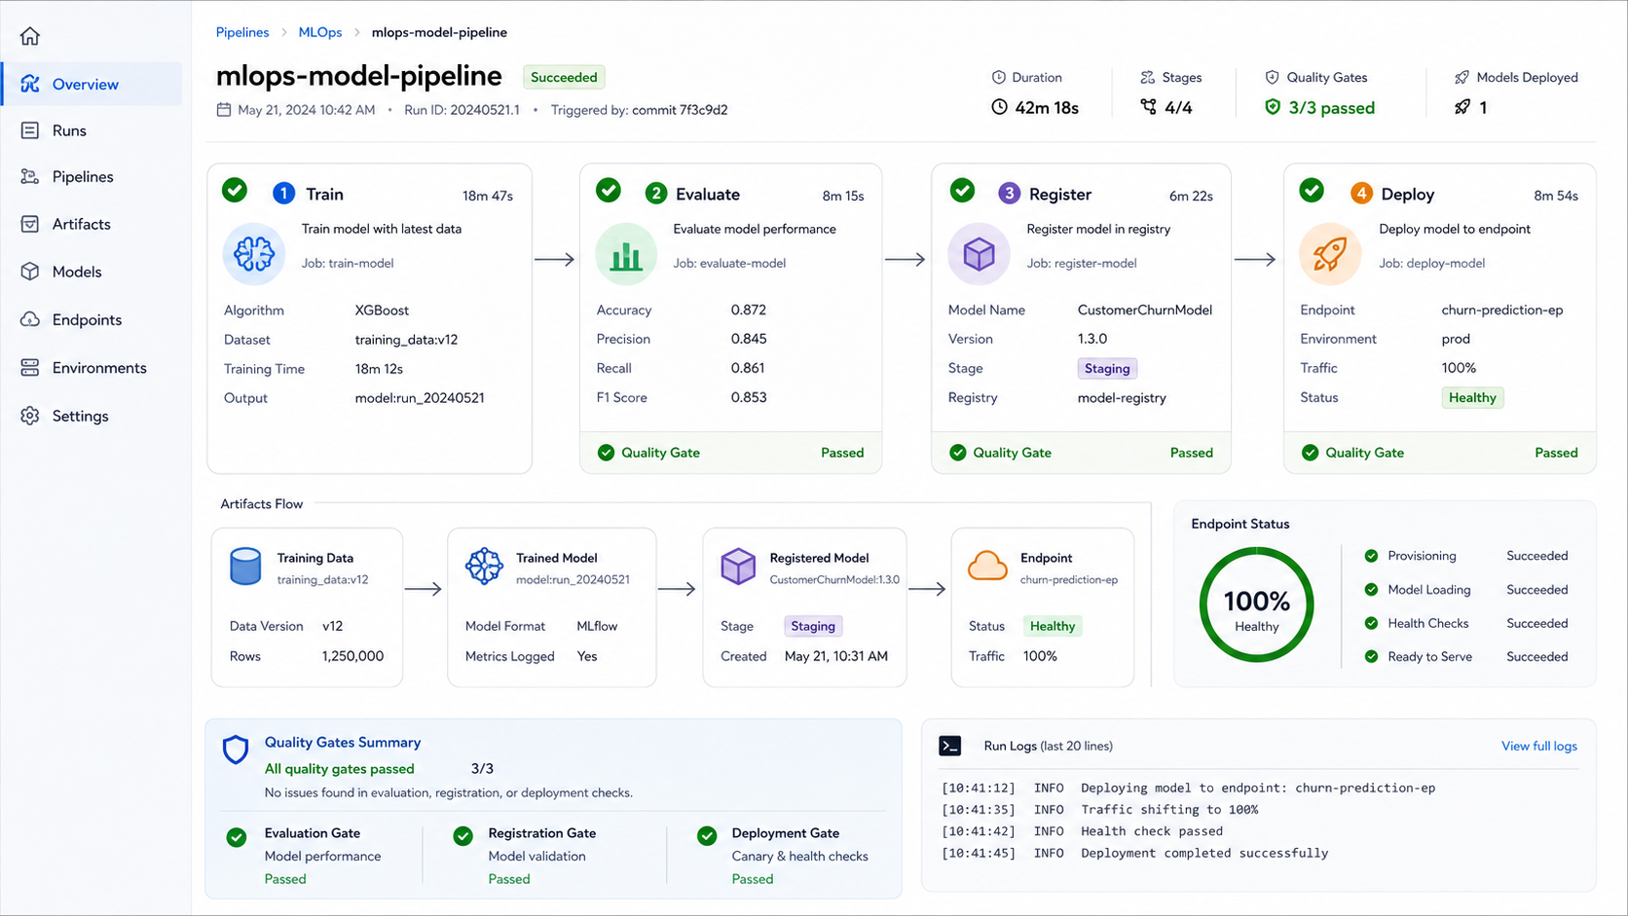Click the Quality Gates Summary shield icon

click(x=236, y=750)
